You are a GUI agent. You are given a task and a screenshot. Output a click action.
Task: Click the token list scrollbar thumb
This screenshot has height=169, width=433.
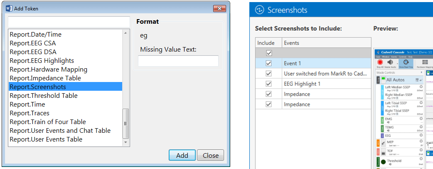point(126,124)
